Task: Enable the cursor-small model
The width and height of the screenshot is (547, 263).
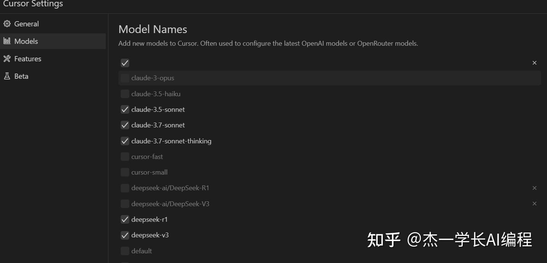Action: pos(125,172)
